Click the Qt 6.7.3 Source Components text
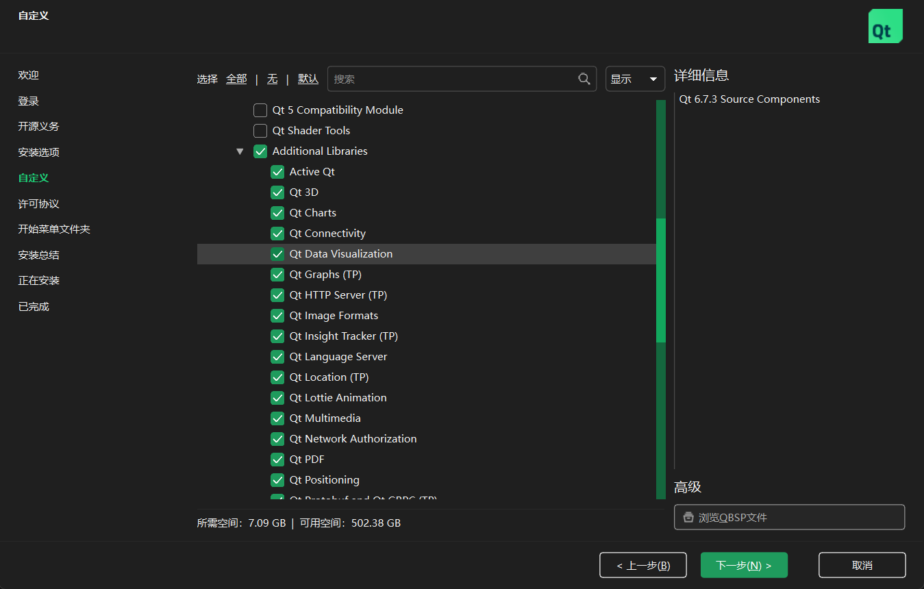This screenshot has width=924, height=589. tap(749, 99)
